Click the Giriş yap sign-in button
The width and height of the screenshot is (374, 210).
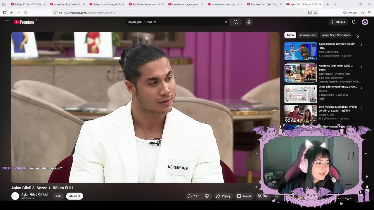350,13
